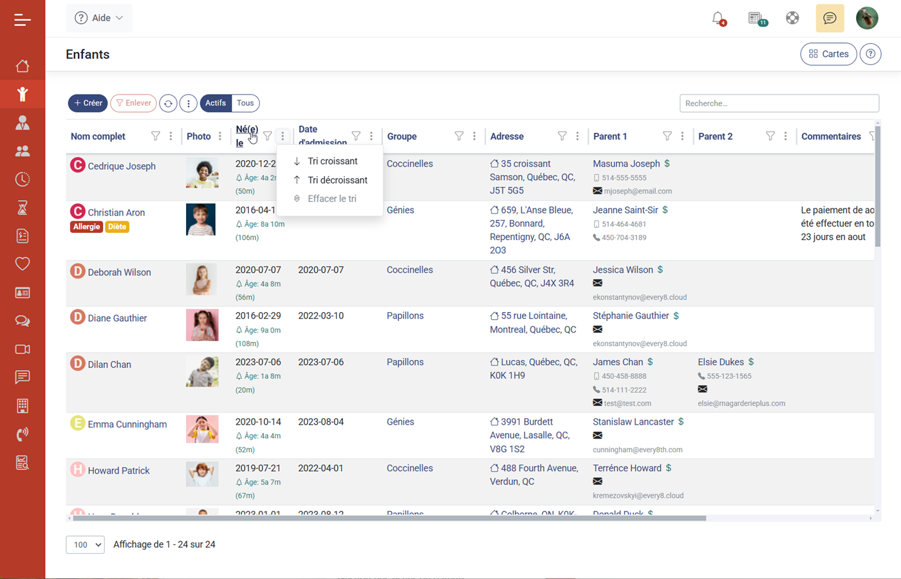Open the page size dropdown showing 100
Image resolution: width=901 pixels, height=579 pixels.
84,544
